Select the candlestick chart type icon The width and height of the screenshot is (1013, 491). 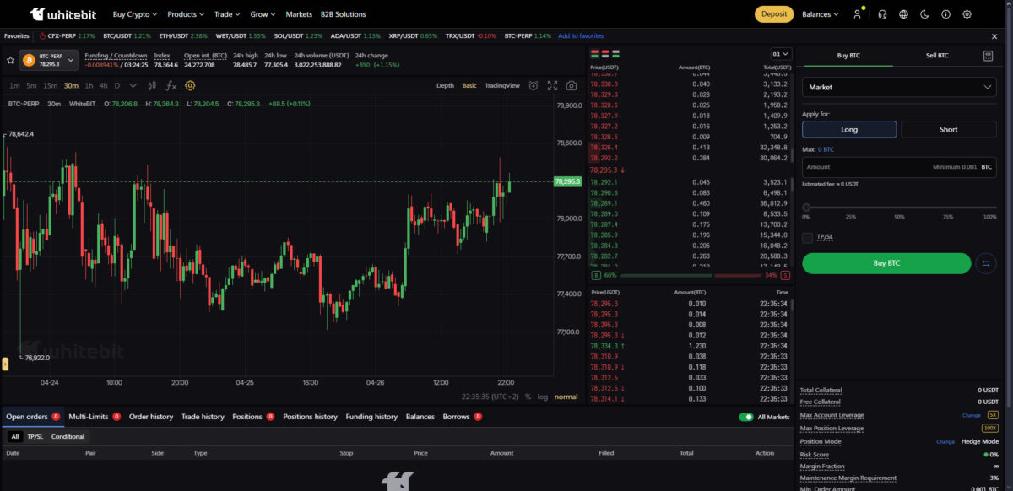[x=152, y=85]
